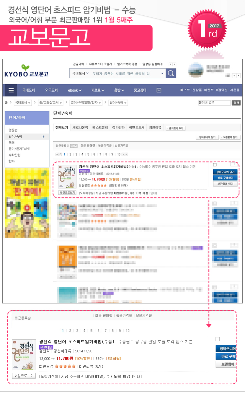Click 장바구니에 담기 in 경선식 listing row
This screenshot has height=400, width=245.
(x=225, y=172)
